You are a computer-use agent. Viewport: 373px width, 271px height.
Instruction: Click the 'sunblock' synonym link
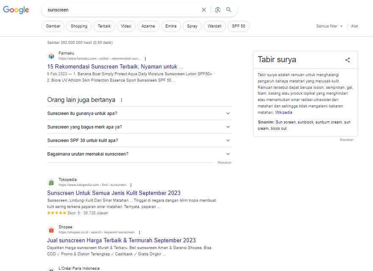coord(306,122)
